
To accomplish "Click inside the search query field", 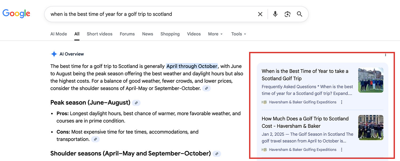I will (149, 14).
